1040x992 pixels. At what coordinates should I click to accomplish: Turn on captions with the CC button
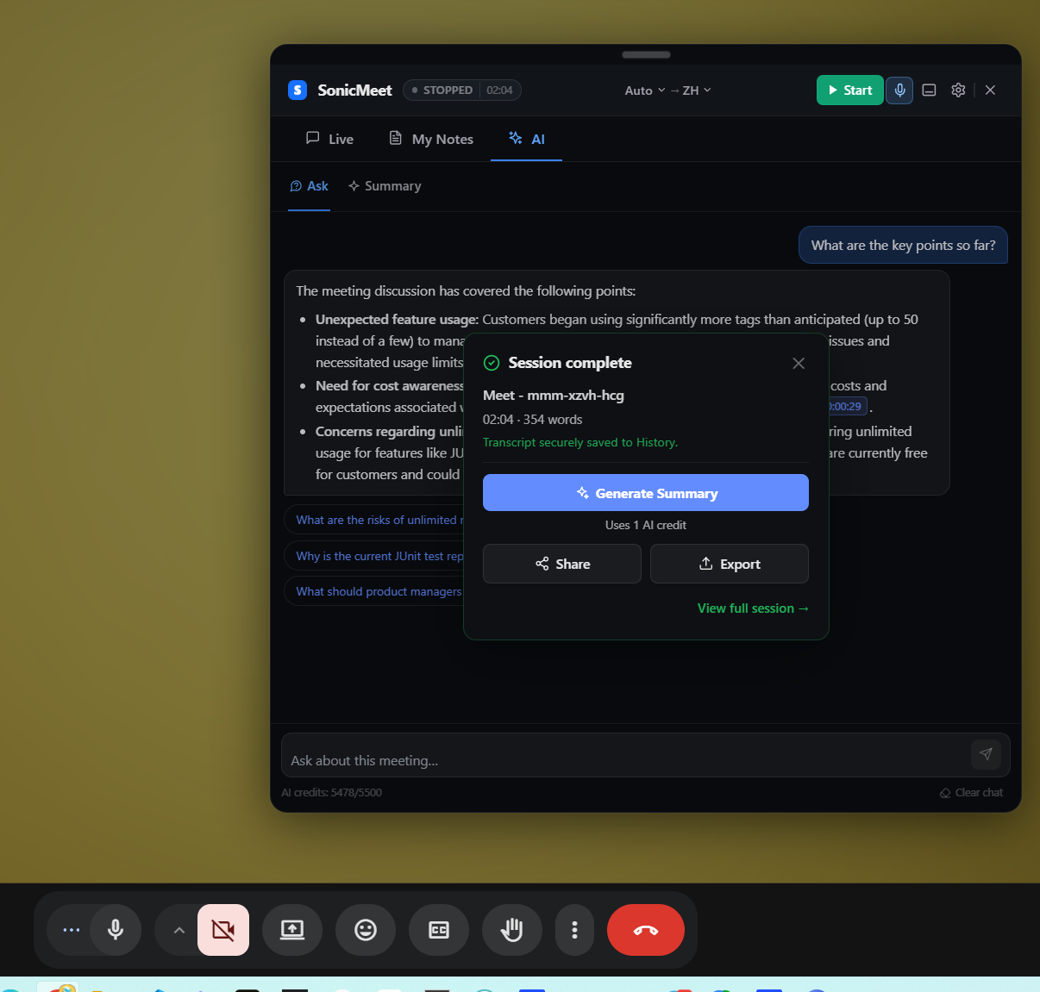[439, 930]
